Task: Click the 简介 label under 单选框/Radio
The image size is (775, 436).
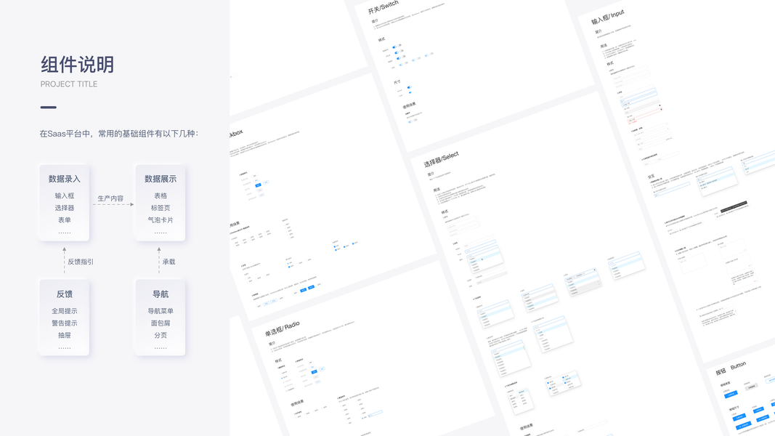Action: pyautogui.click(x=272, y=343)
